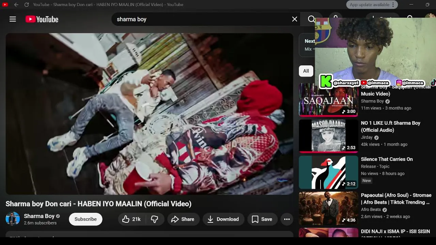Download the video
Screen dimensions: 436x245
tap(223, 219)
